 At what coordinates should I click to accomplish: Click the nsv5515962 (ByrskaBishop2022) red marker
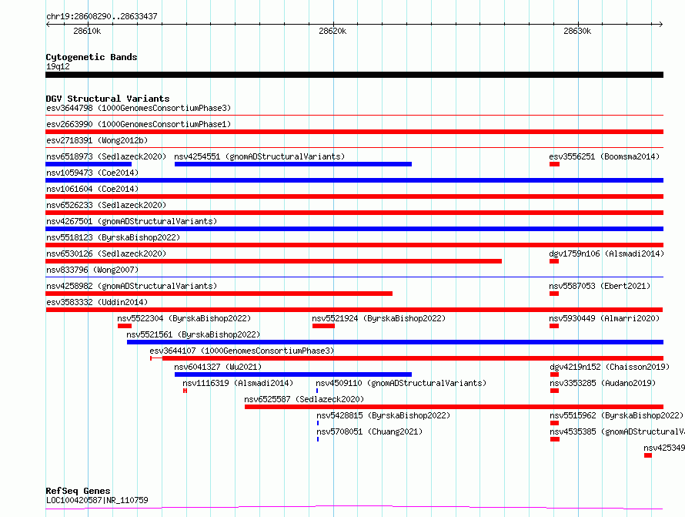pos(554,423)
